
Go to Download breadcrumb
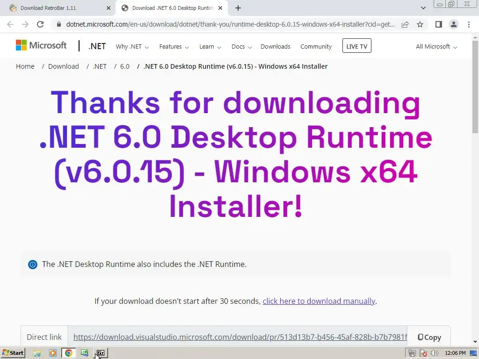coord(64,66)
